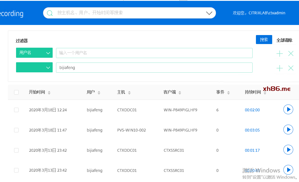
Task: Play the recording with duration 00:01:17
Action: click(x=288, y=150)
